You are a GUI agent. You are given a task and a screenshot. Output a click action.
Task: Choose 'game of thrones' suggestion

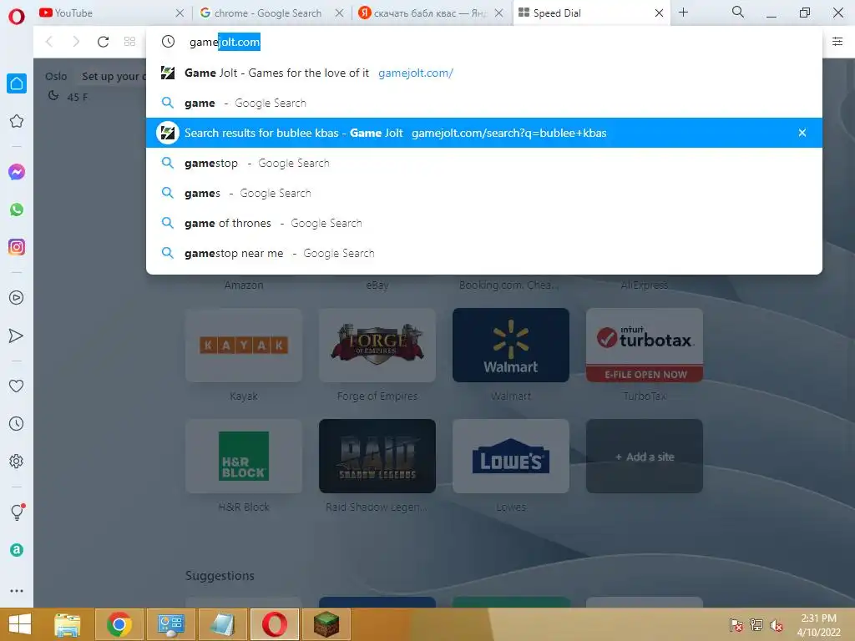coord(484,223)
